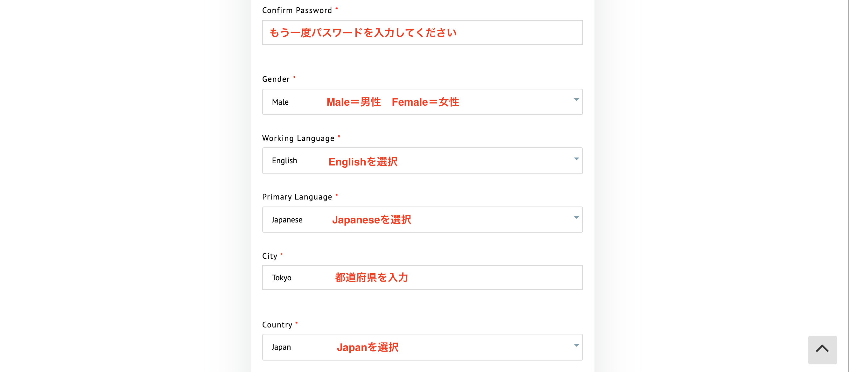This screenshot has height=372, width=849.
Task: Click the Confirm Password input field
Action: pos(422,33)
